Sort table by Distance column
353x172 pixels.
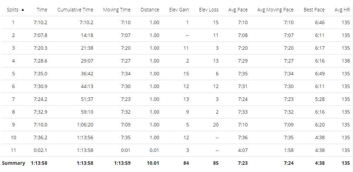click(x=150, y=10)
